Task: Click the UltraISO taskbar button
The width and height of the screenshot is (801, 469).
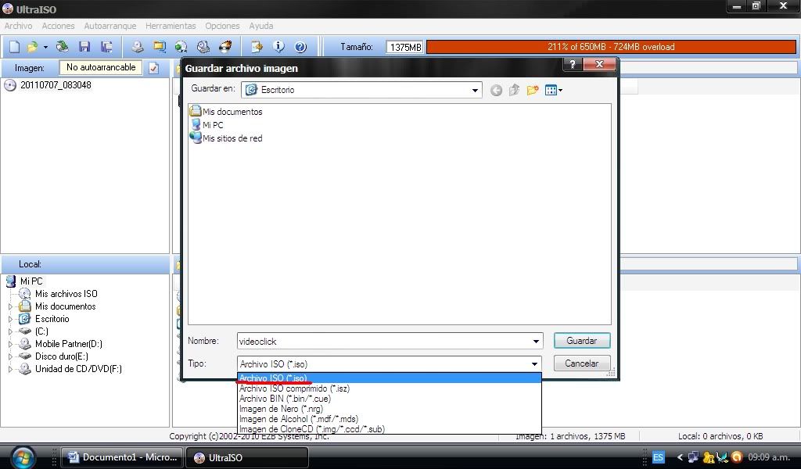Action: pos(247,457)
